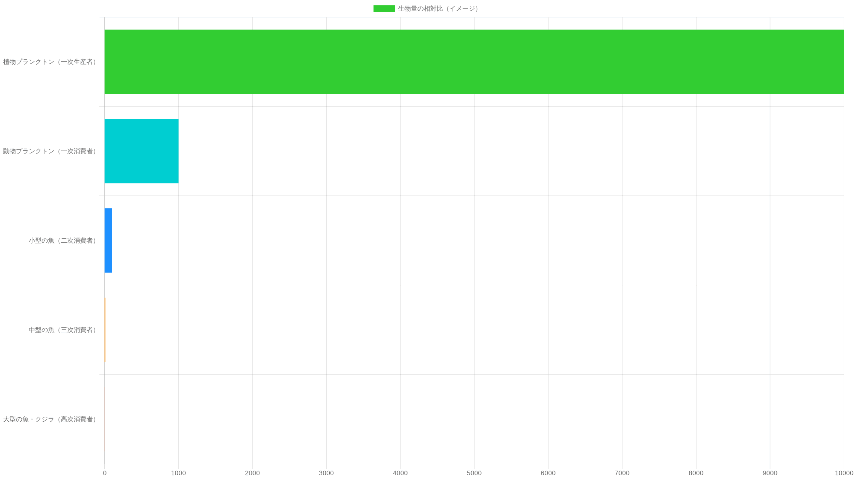The width and height of the screenshot is (855, 480).
Task: Click the green legend color swatch
Action: [x=384, y=9]
